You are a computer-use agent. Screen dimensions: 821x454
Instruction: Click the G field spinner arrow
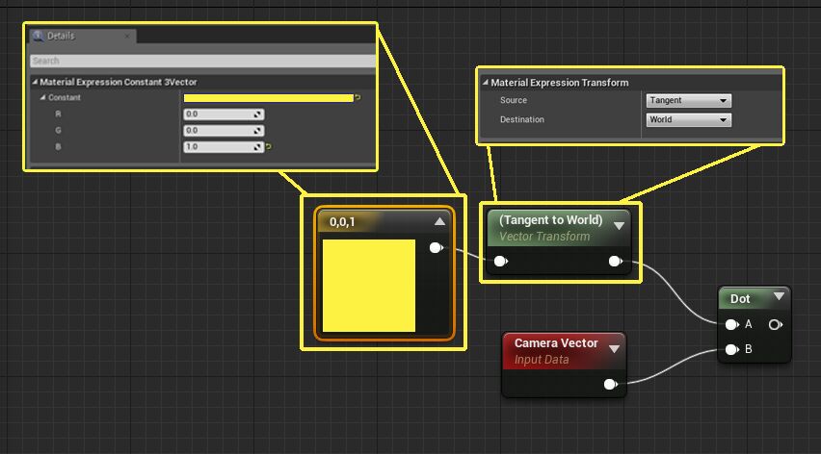[x=257, y=131]
